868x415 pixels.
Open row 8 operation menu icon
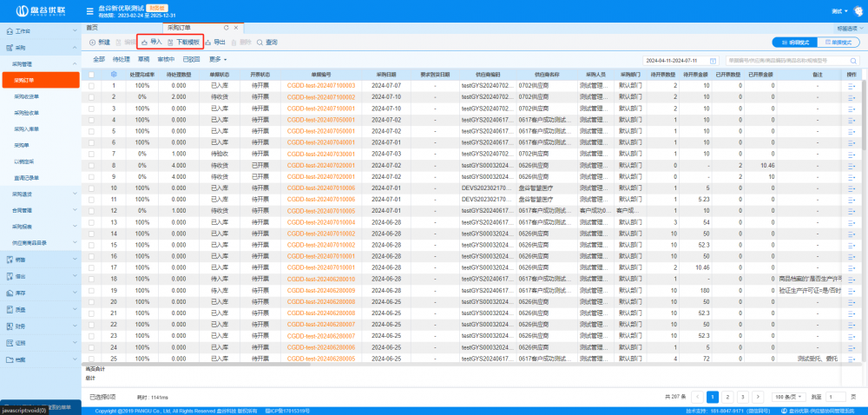click(851, 166)
